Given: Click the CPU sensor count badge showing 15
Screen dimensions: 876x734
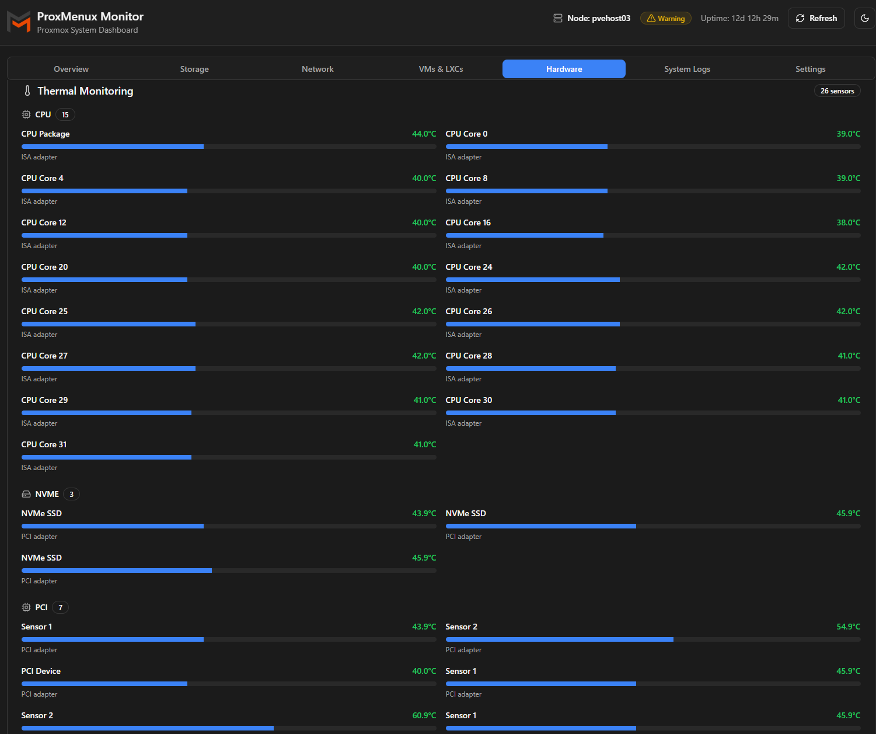Looking at the screenshot, I should tap(65, 114).
